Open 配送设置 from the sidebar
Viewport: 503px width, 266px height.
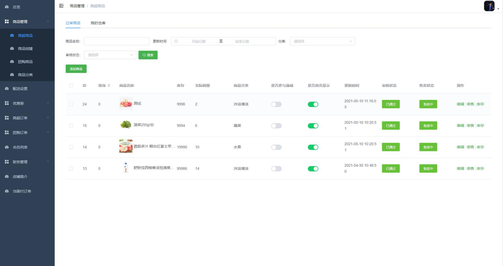[x=20, y=89]
